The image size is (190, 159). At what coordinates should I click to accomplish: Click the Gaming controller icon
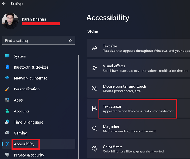(x=7, y=133)
